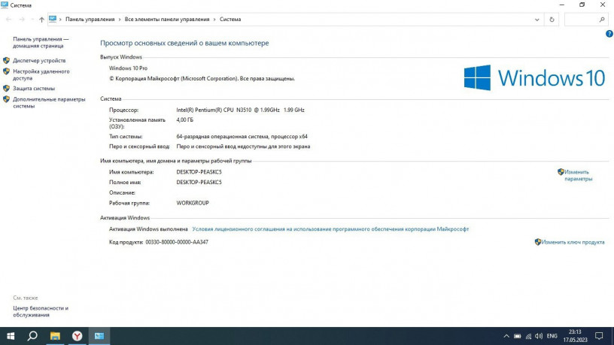Click the text 'Windows 10 Pro'

pos(128,68)
